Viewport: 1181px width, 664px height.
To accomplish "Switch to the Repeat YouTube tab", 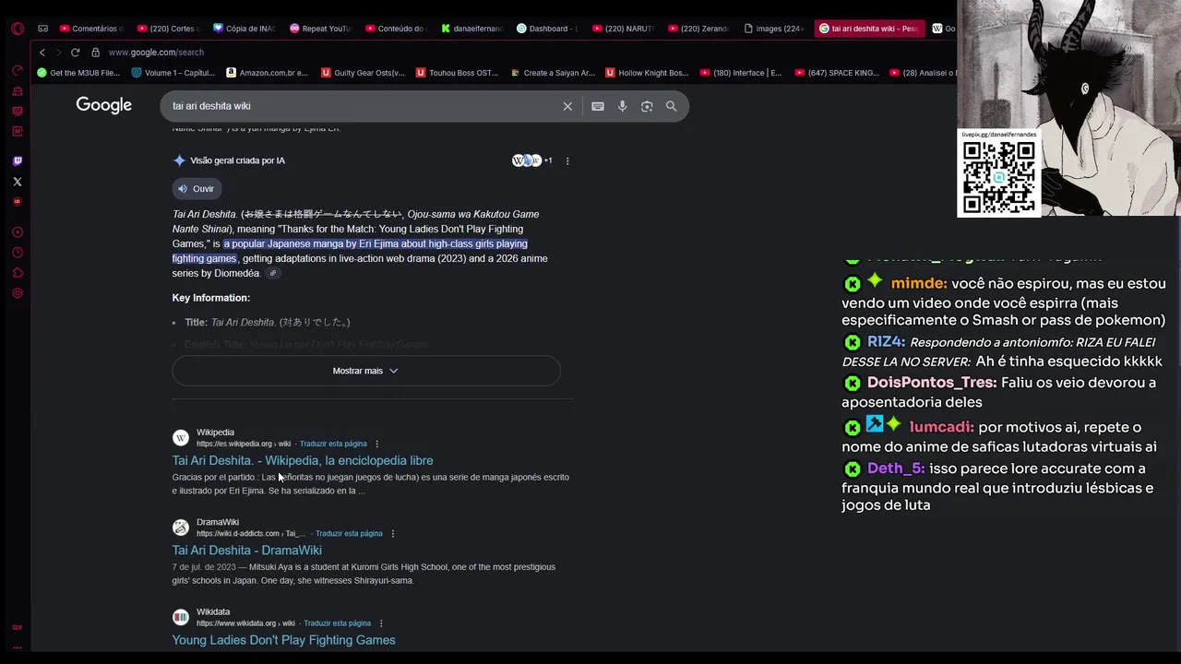I will pyautogui.click(x=321, y=29).
